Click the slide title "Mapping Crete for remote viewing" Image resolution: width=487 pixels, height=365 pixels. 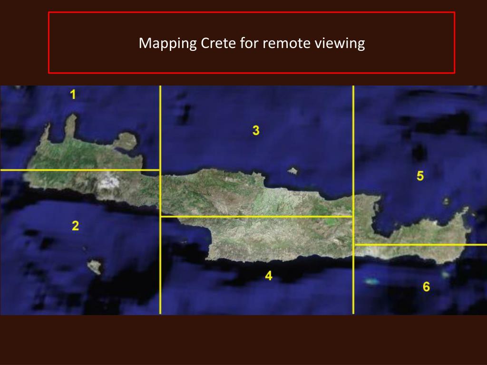pyautogui.click(x=252, y=43)
